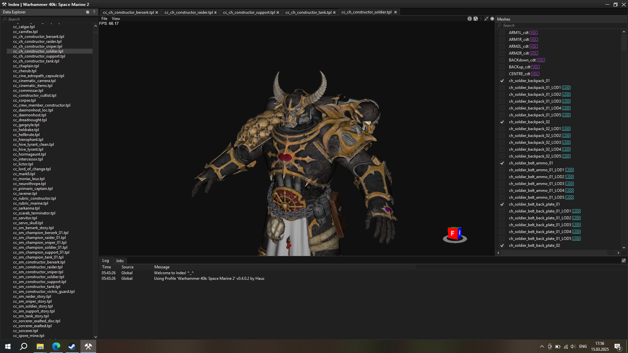The image size is (628, 353).
Task: Uncheck ch_soldier_backpack_01 mesh
Action: point(502,81)
